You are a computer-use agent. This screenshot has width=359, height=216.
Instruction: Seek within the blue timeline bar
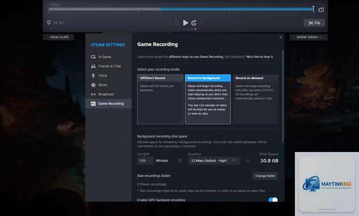(x=237, y=9)
